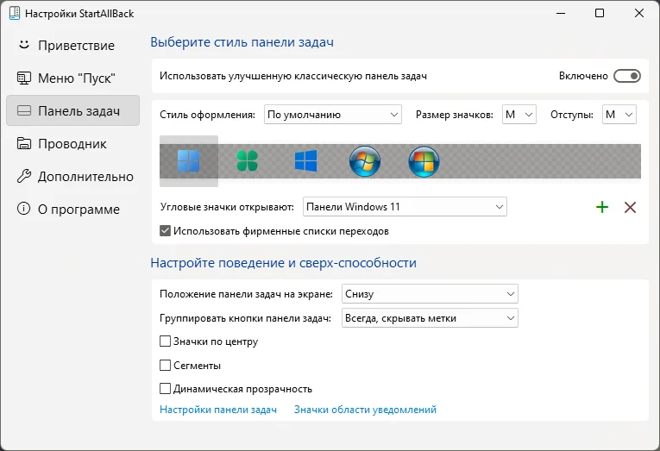Click the StartAllBack app icon in the title bar
Viewport: 660px width, 451px height.
15,13
